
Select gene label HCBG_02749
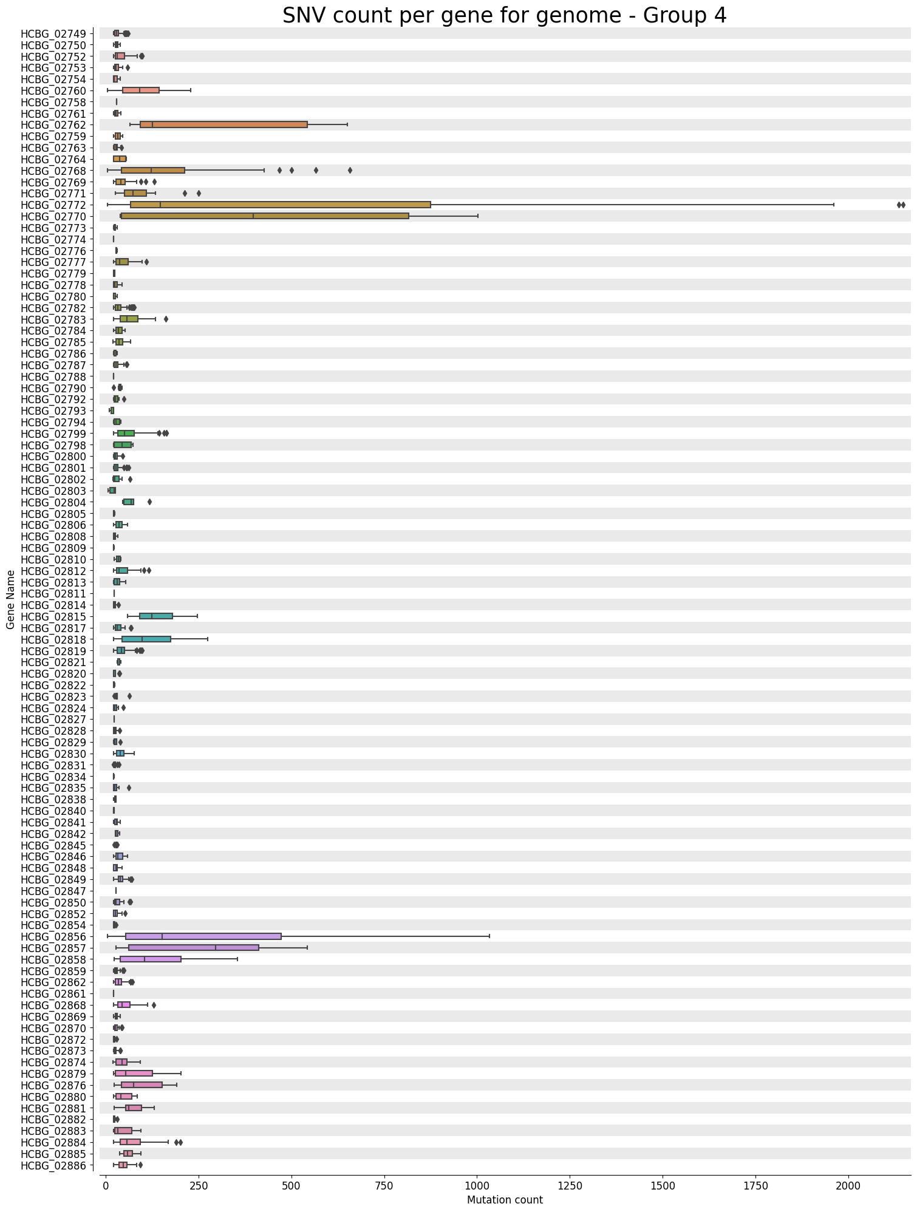point(49,33)
